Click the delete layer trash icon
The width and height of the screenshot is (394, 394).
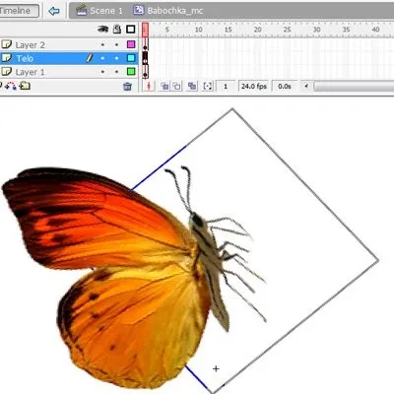click(127, 87)
